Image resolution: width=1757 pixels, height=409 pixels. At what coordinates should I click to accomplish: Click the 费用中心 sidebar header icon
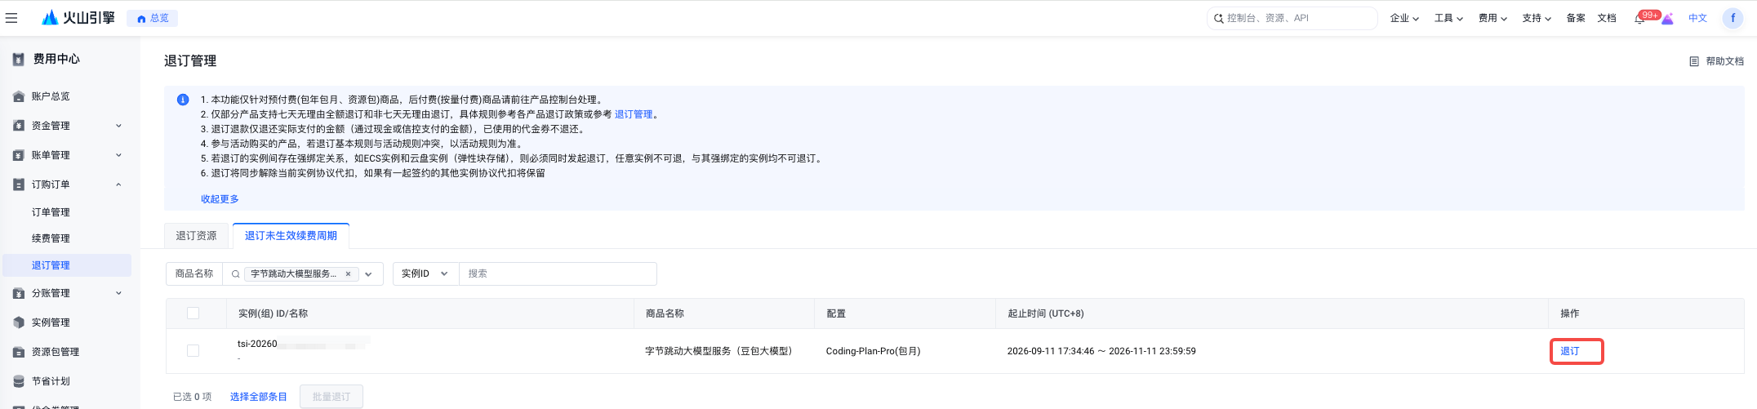click(x=19, y=59)
